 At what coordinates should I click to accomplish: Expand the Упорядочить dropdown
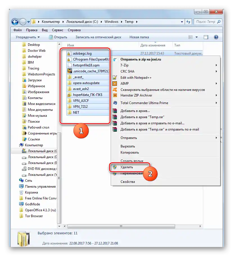coord(28,37)
